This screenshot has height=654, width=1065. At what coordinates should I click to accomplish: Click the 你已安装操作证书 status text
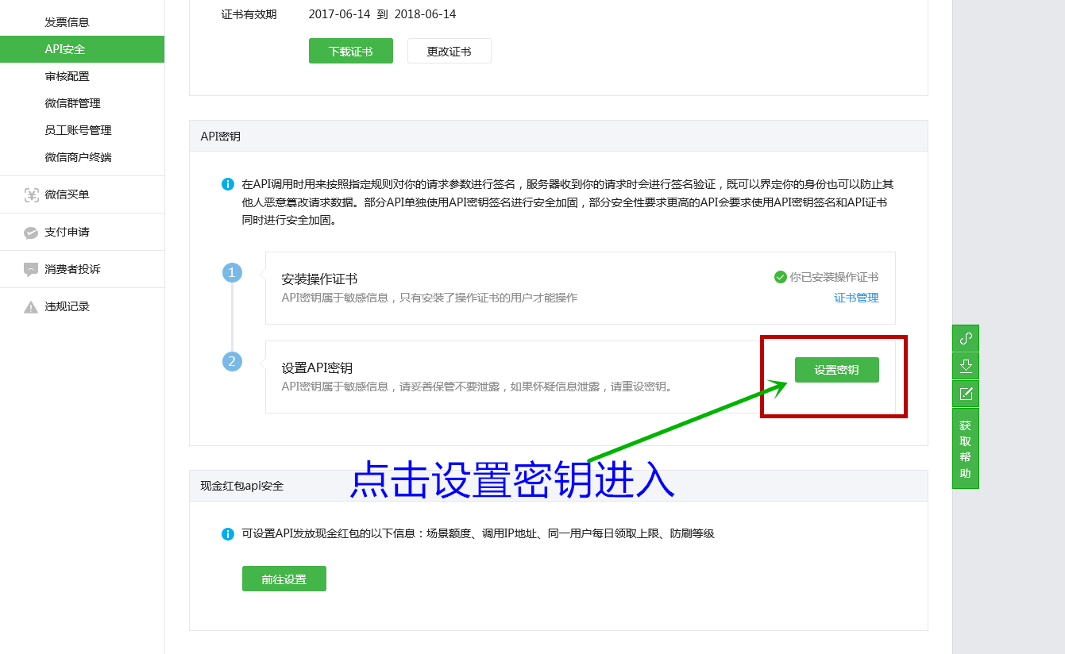(x=834, y=277)
